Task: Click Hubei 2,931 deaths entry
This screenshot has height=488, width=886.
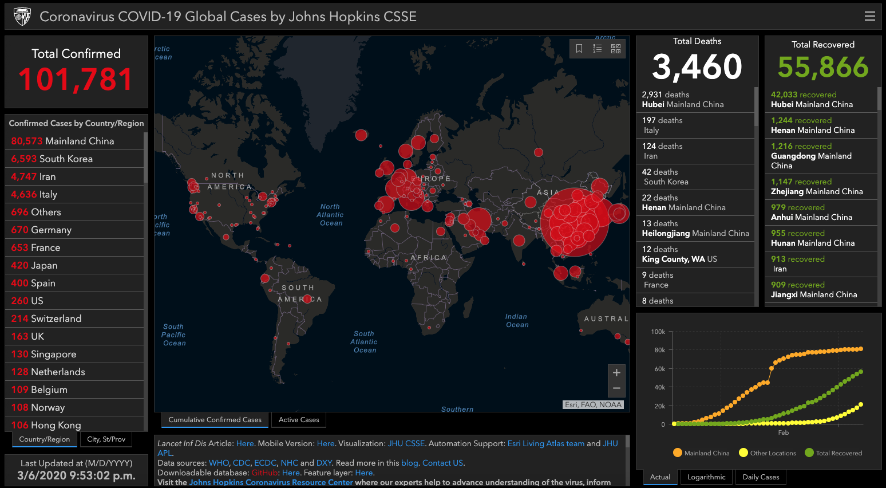Action: (x=695, y=100)
